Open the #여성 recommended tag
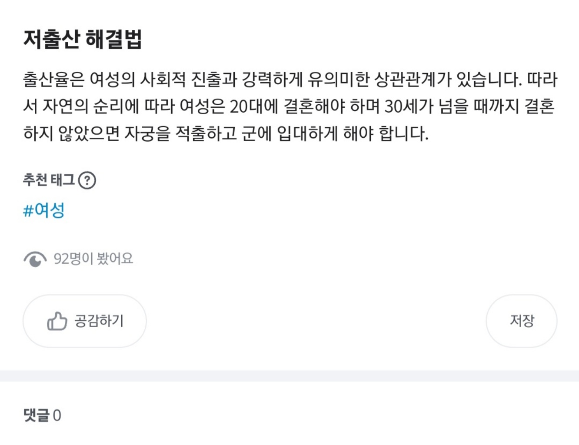 pos(44,211)
